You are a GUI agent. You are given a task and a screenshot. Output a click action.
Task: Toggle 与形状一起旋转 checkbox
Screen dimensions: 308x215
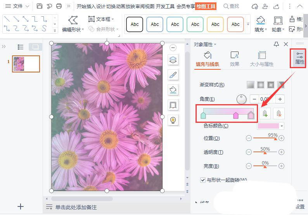(x=203, y=180)
